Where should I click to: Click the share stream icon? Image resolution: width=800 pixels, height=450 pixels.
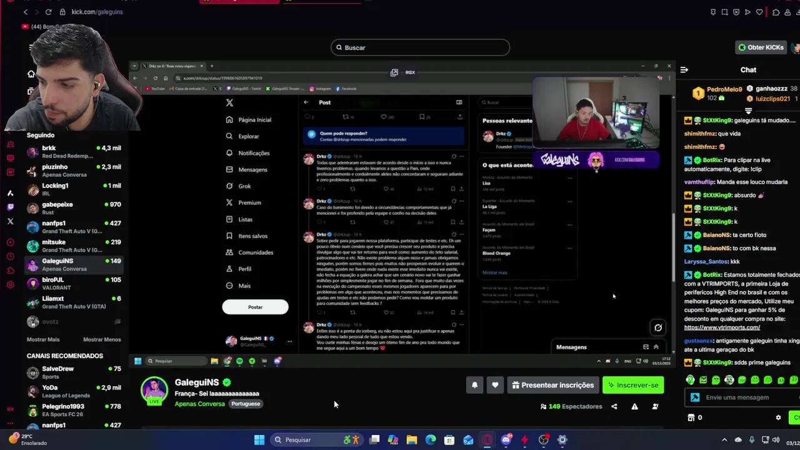tap(614, 406)
